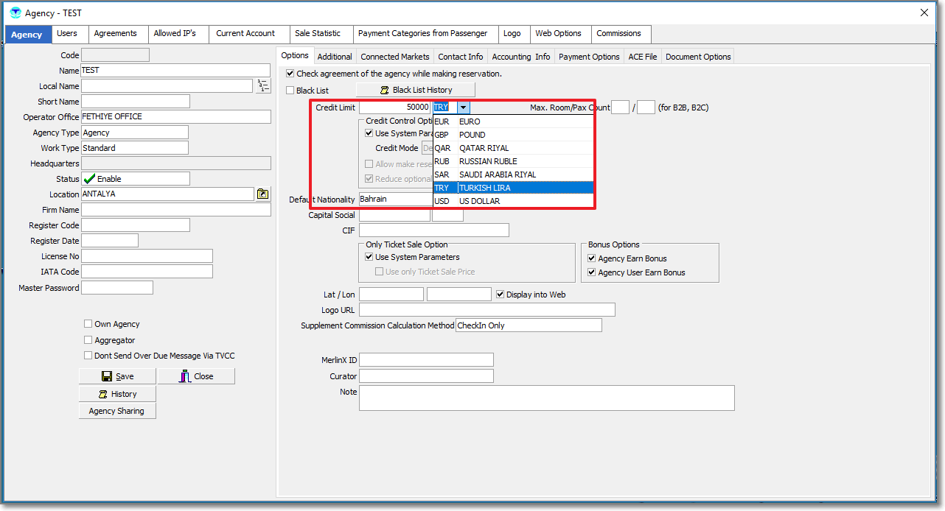Click the Operator Office field

[176, 117]
